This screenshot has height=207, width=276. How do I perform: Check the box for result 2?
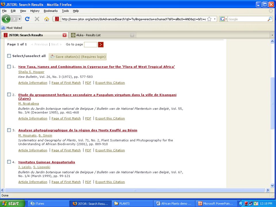point(9,95)
